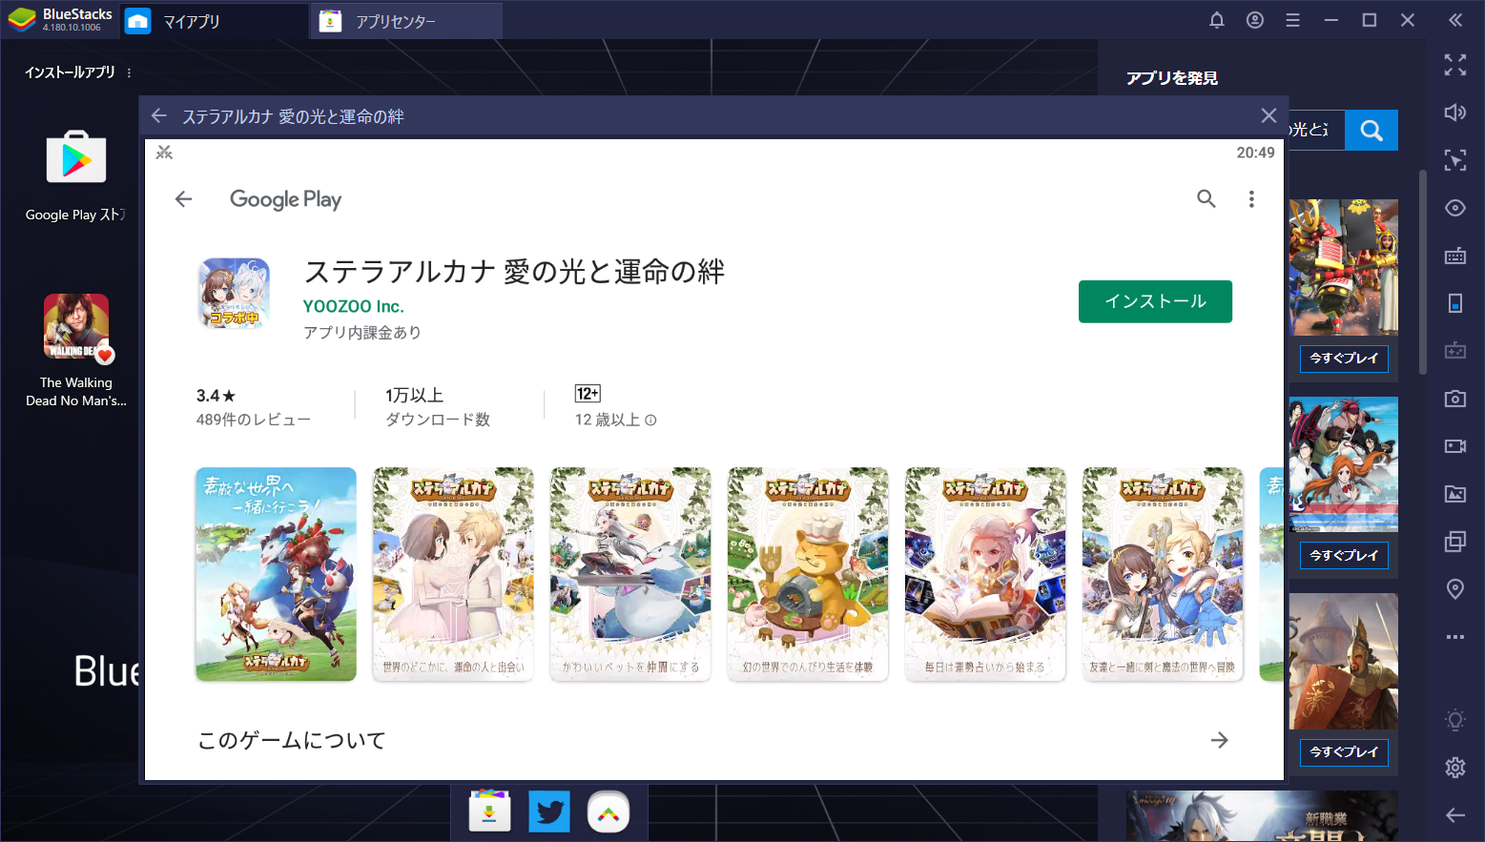Open the samurai game thumbnail in アプリを発見
This screenshot has height=842, width=1485.
coord(1344,267)
